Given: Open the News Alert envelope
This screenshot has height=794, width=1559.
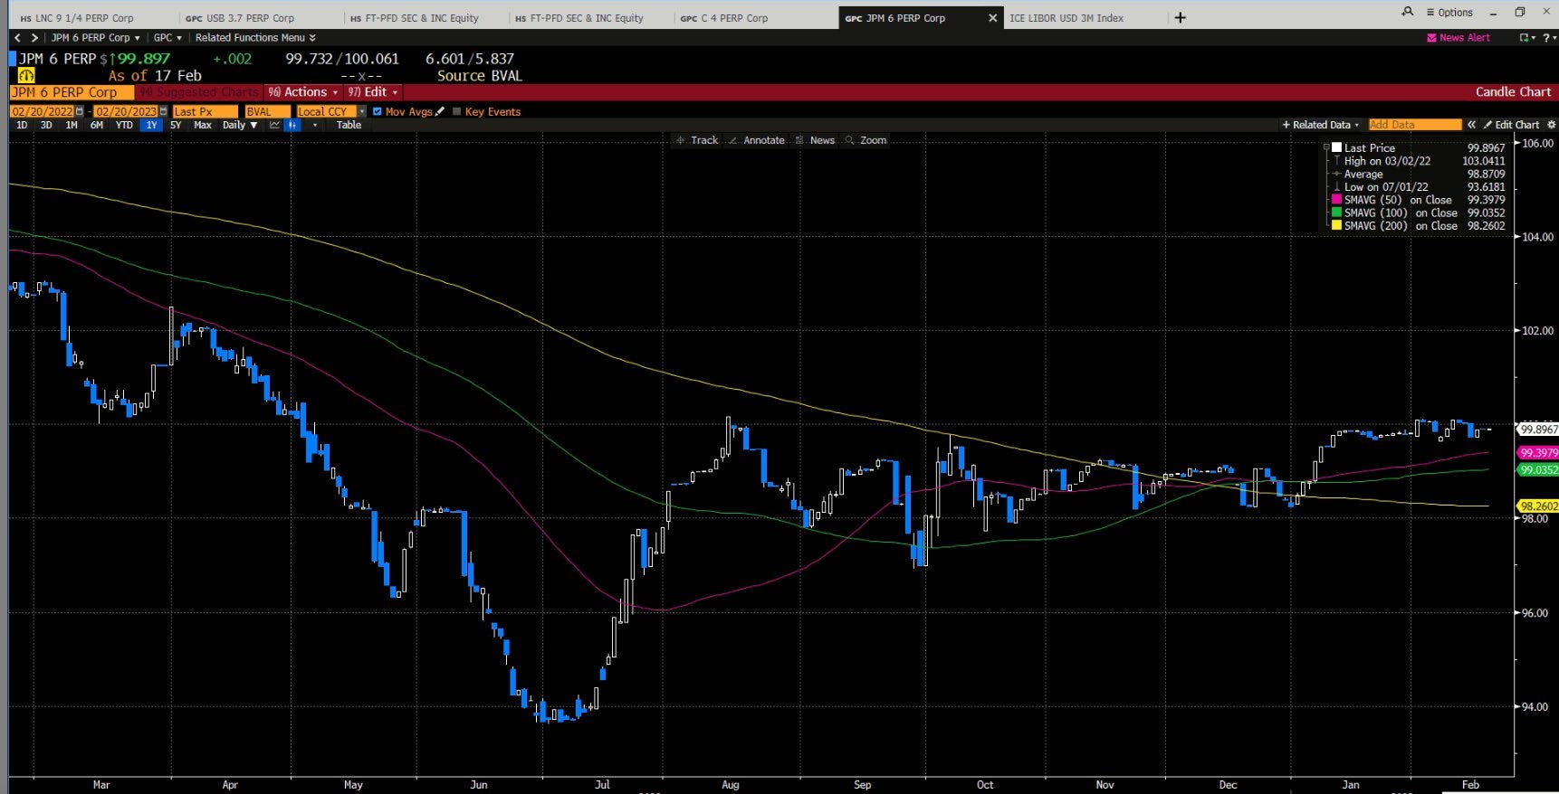Looking at the screenshot, I should [x=1459, y=38].
